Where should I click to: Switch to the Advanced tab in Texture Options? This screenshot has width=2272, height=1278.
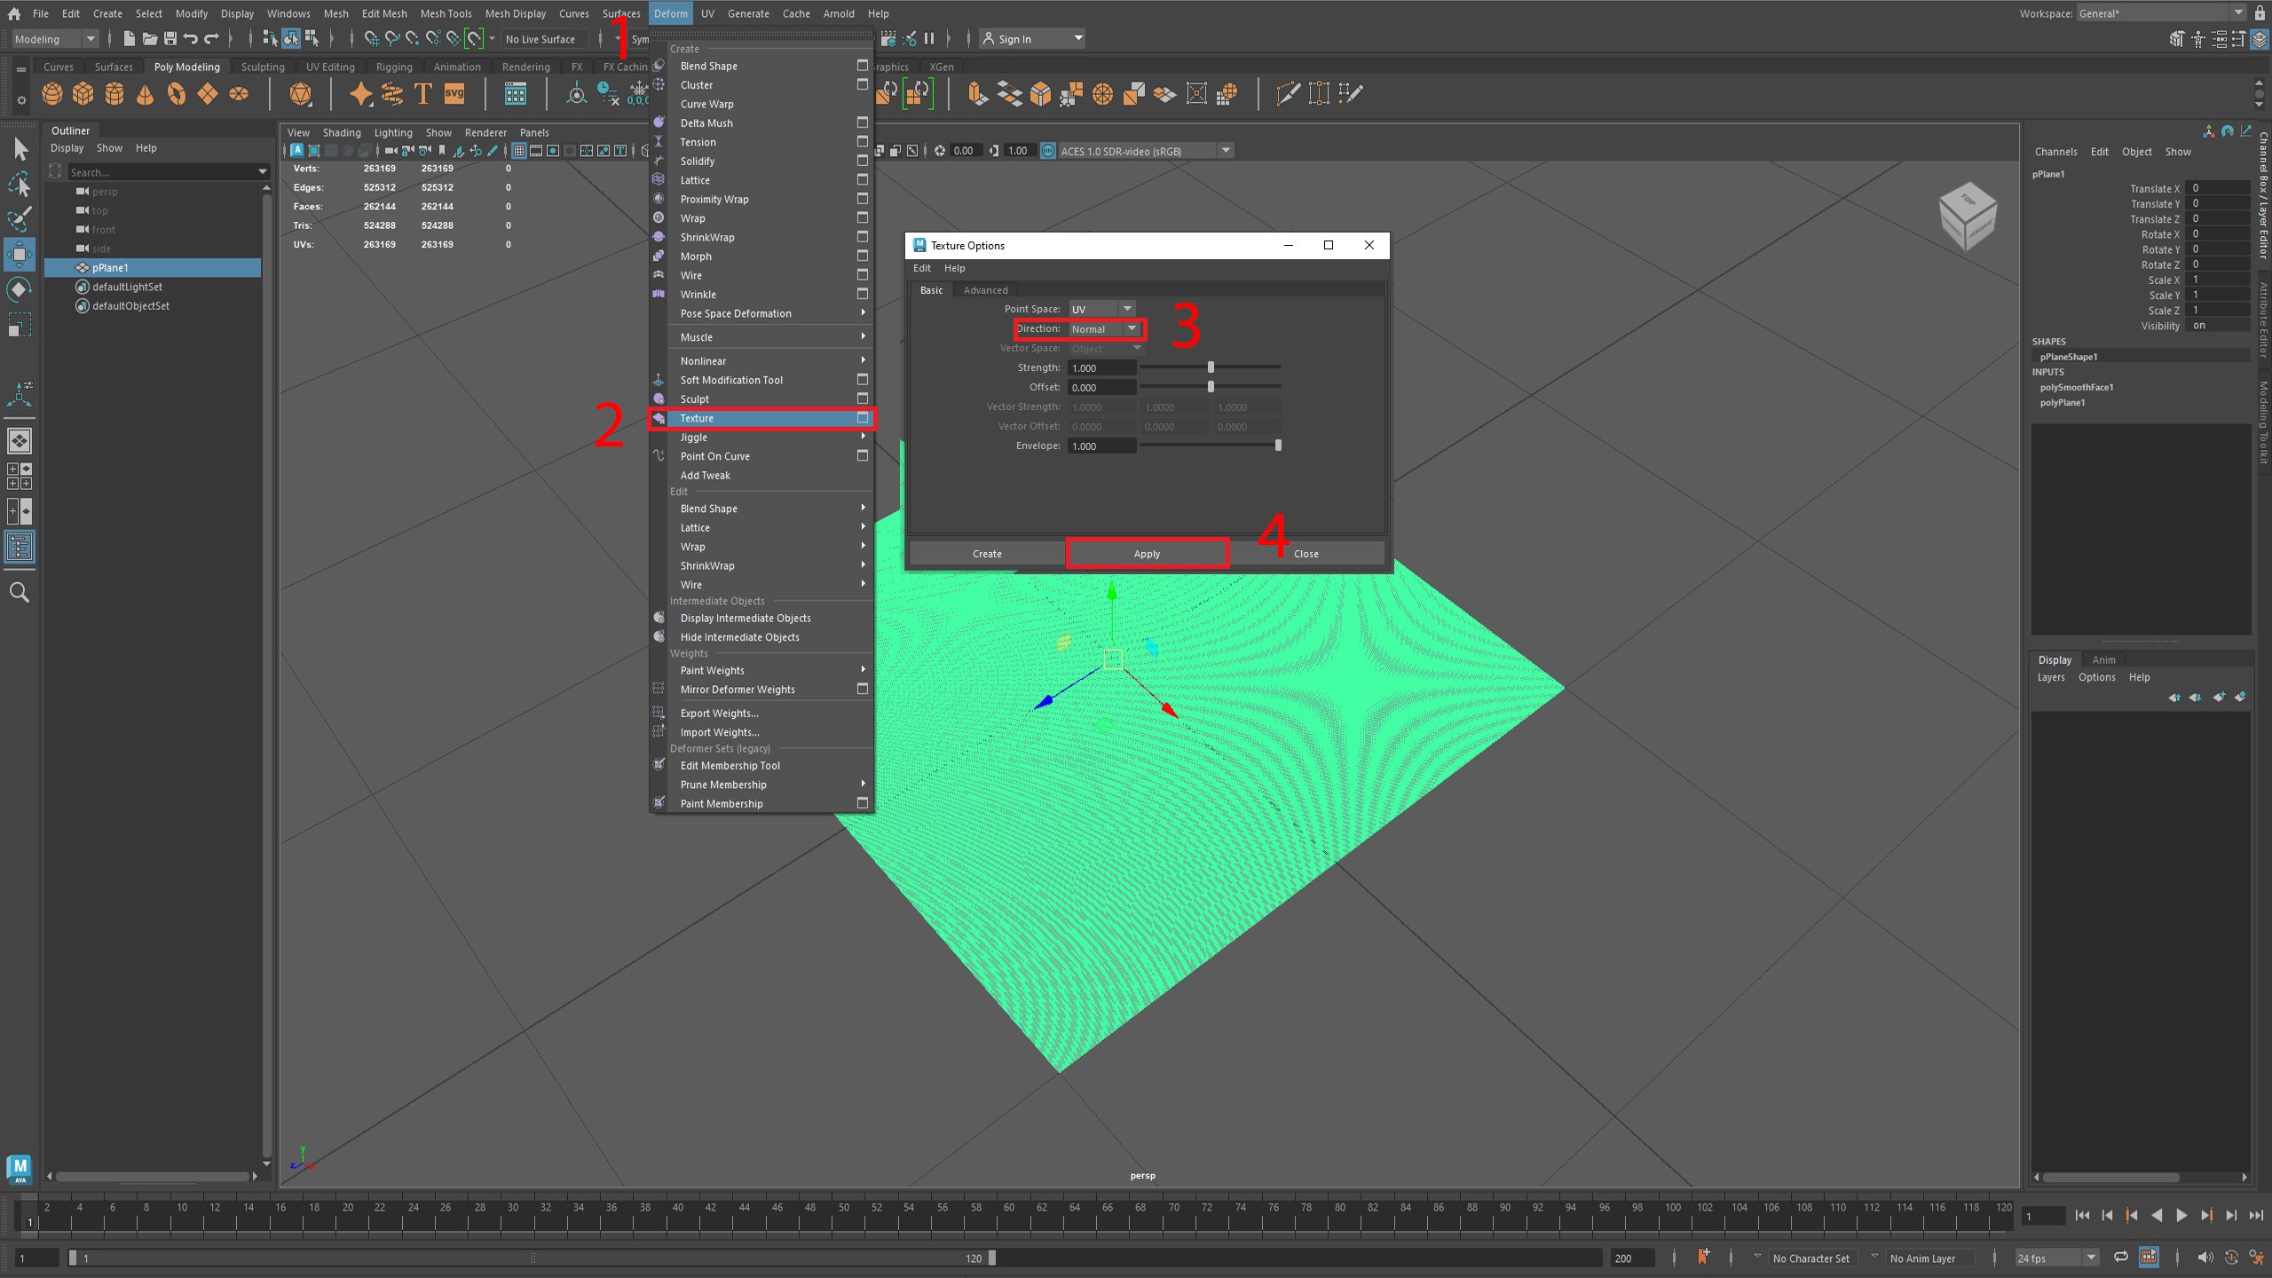(985, 290)
